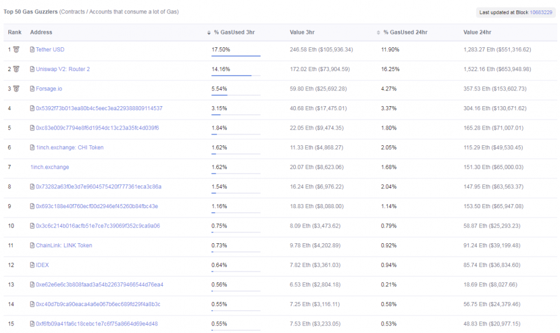Sort by % GasUsed 24hr arrow icon
The height and width of the screenshot is (333, 560).
[379, 33]
